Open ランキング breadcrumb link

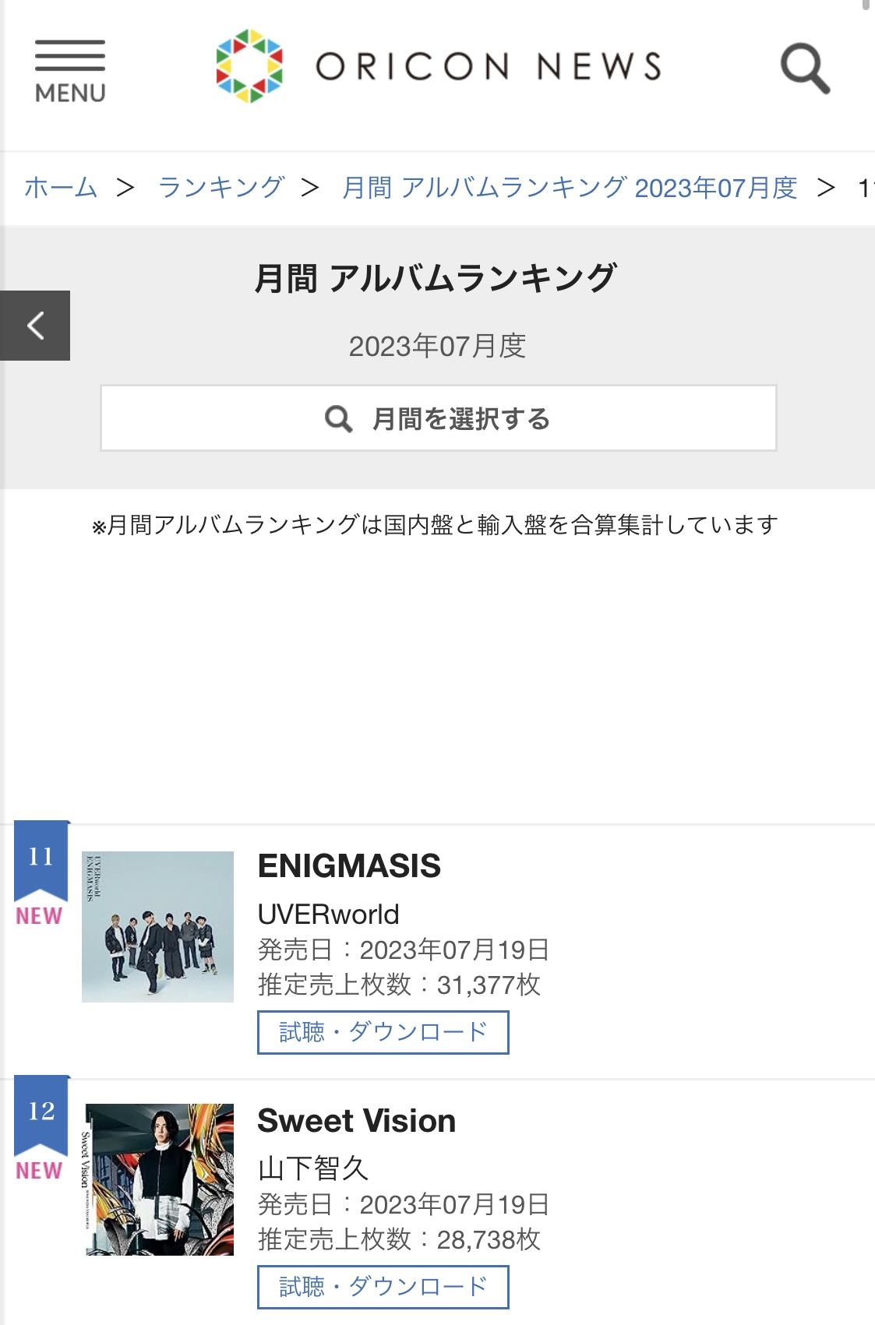[221, 188]
